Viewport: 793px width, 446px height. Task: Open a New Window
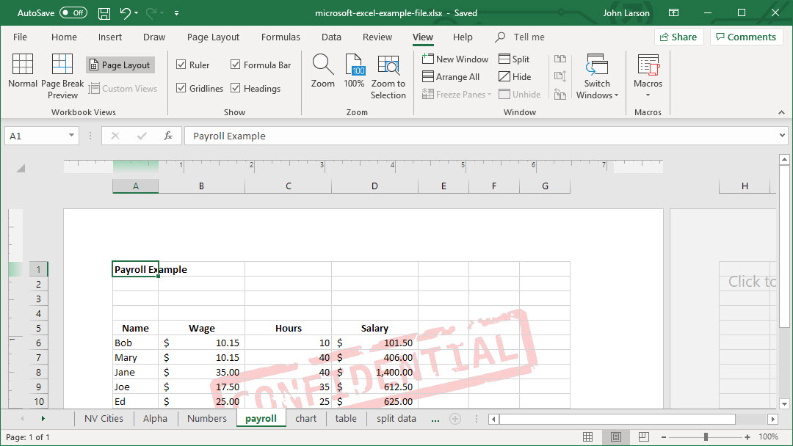coord(455,59)
